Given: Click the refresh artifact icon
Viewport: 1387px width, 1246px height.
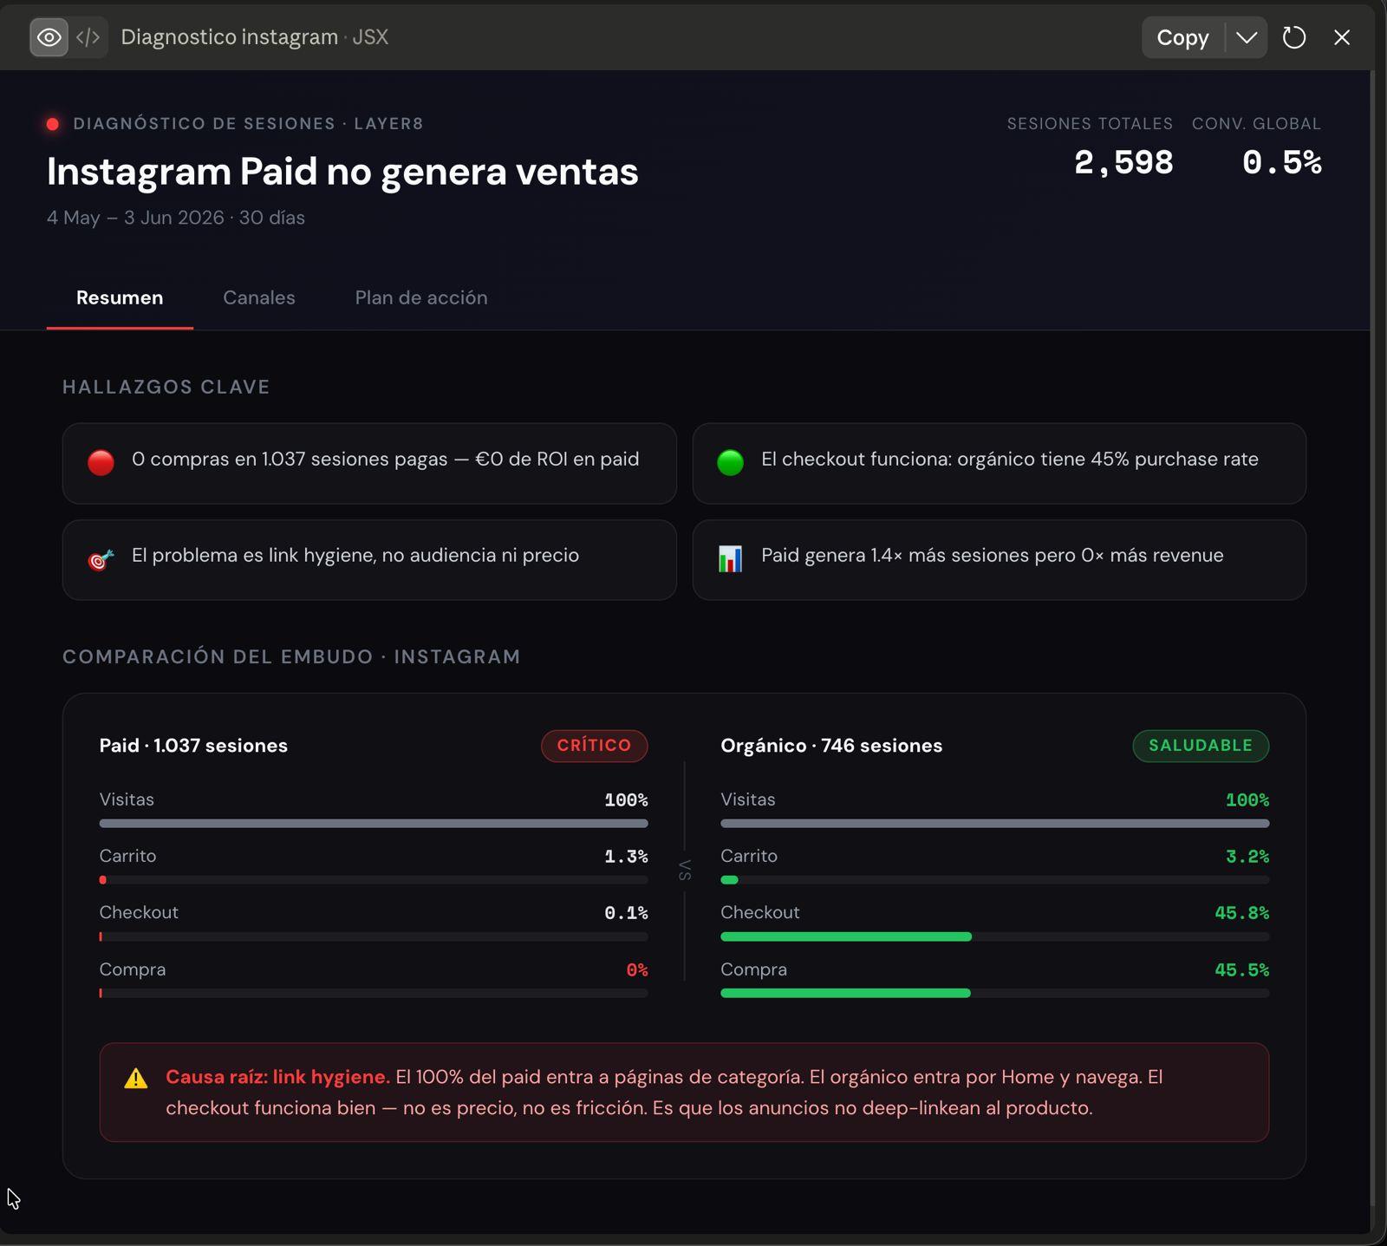Looking at the screenshot, I should point(1293,37).
